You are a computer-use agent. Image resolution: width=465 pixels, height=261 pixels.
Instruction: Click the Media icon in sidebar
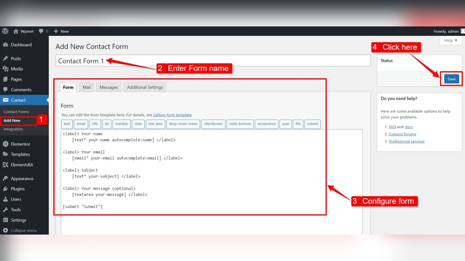5,69
